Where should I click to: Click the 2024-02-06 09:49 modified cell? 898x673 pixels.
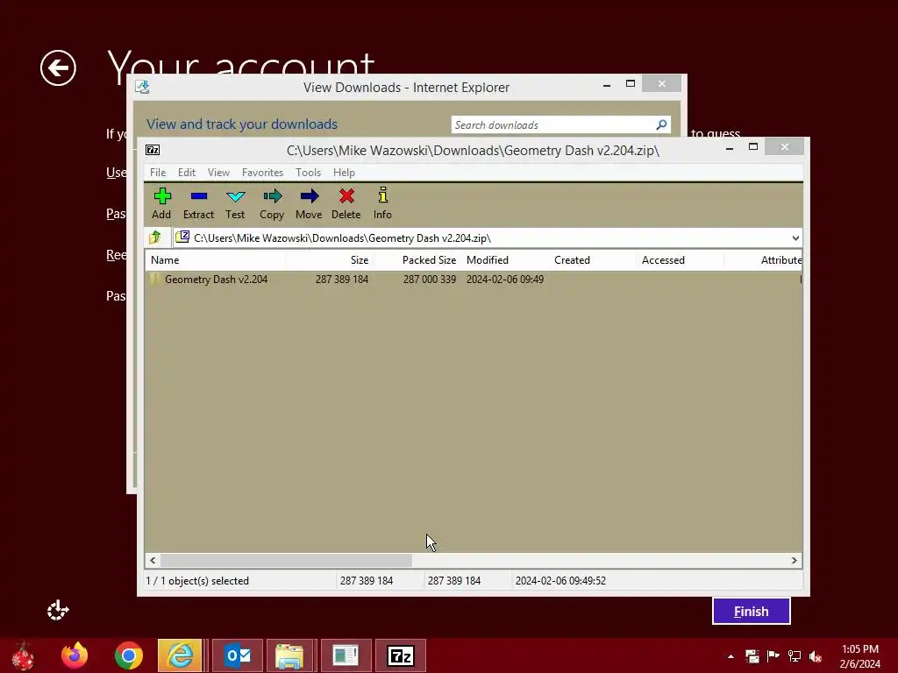pos(505,280)
